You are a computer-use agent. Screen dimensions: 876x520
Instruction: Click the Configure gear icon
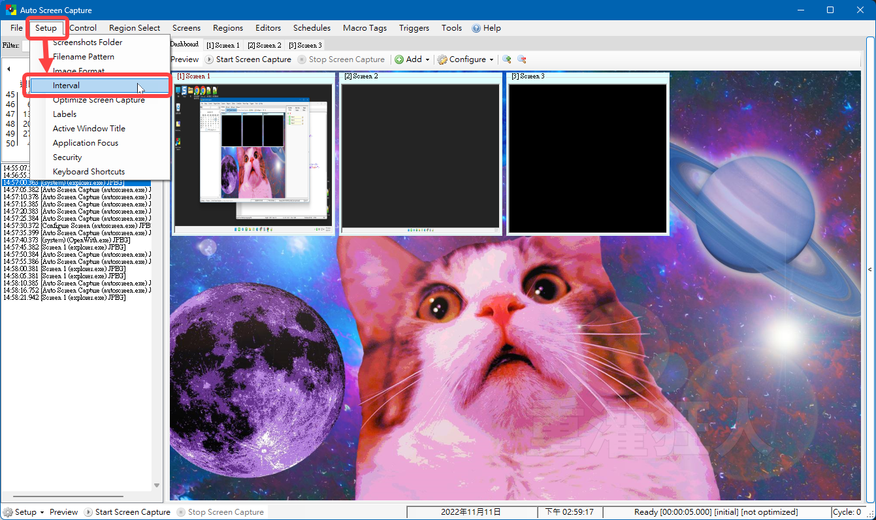pyautogui.click(x=442, y=59)
